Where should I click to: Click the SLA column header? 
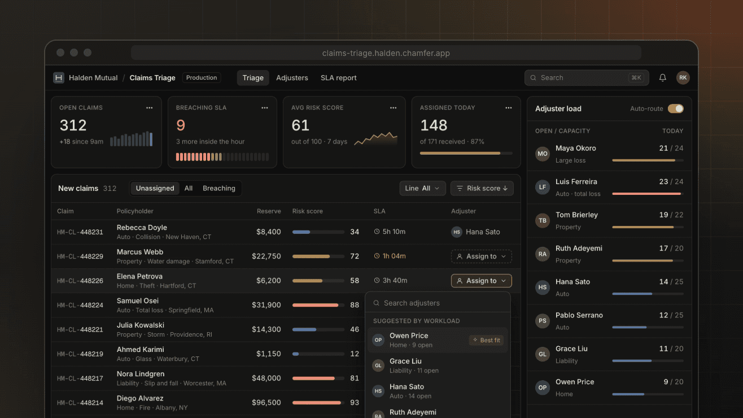(379, 211)
